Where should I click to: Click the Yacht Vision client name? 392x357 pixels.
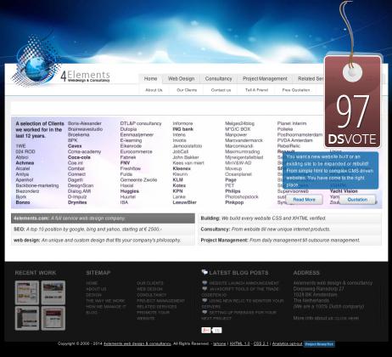344,191
